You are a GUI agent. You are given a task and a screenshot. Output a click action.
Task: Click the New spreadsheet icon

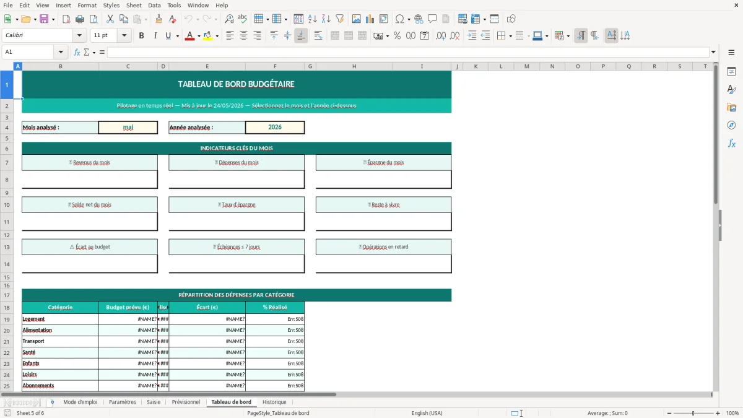pos(7,19)
